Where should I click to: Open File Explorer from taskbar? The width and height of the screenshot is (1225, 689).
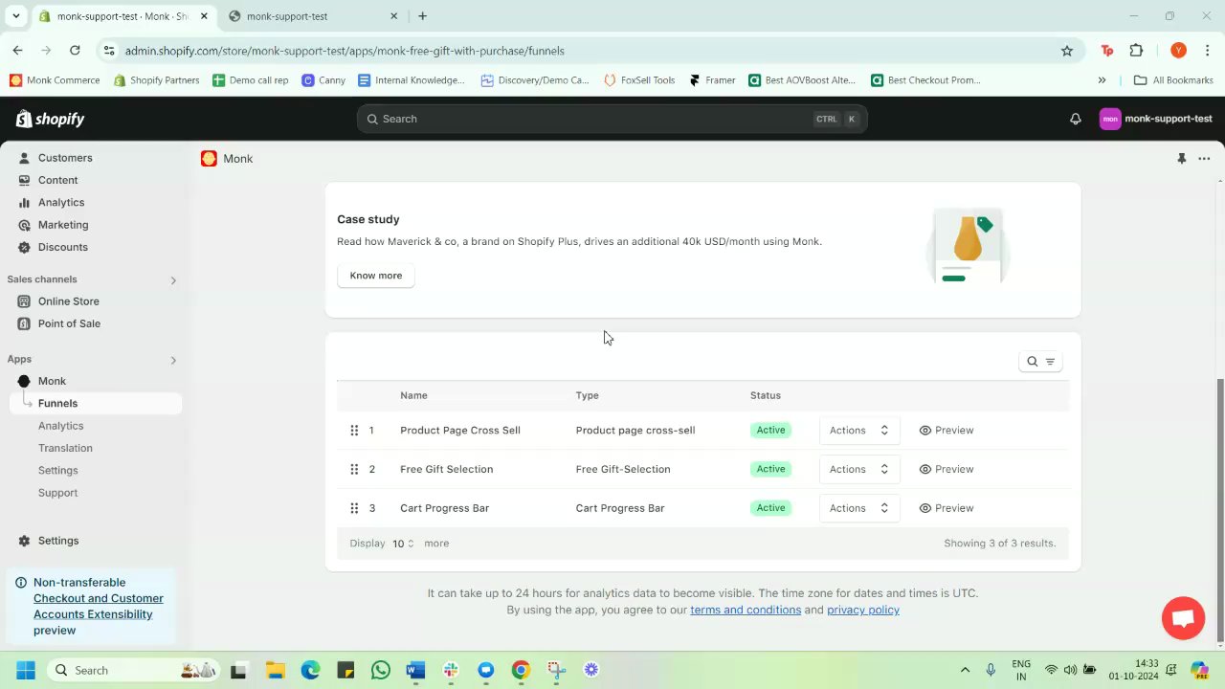coord(275,670)
